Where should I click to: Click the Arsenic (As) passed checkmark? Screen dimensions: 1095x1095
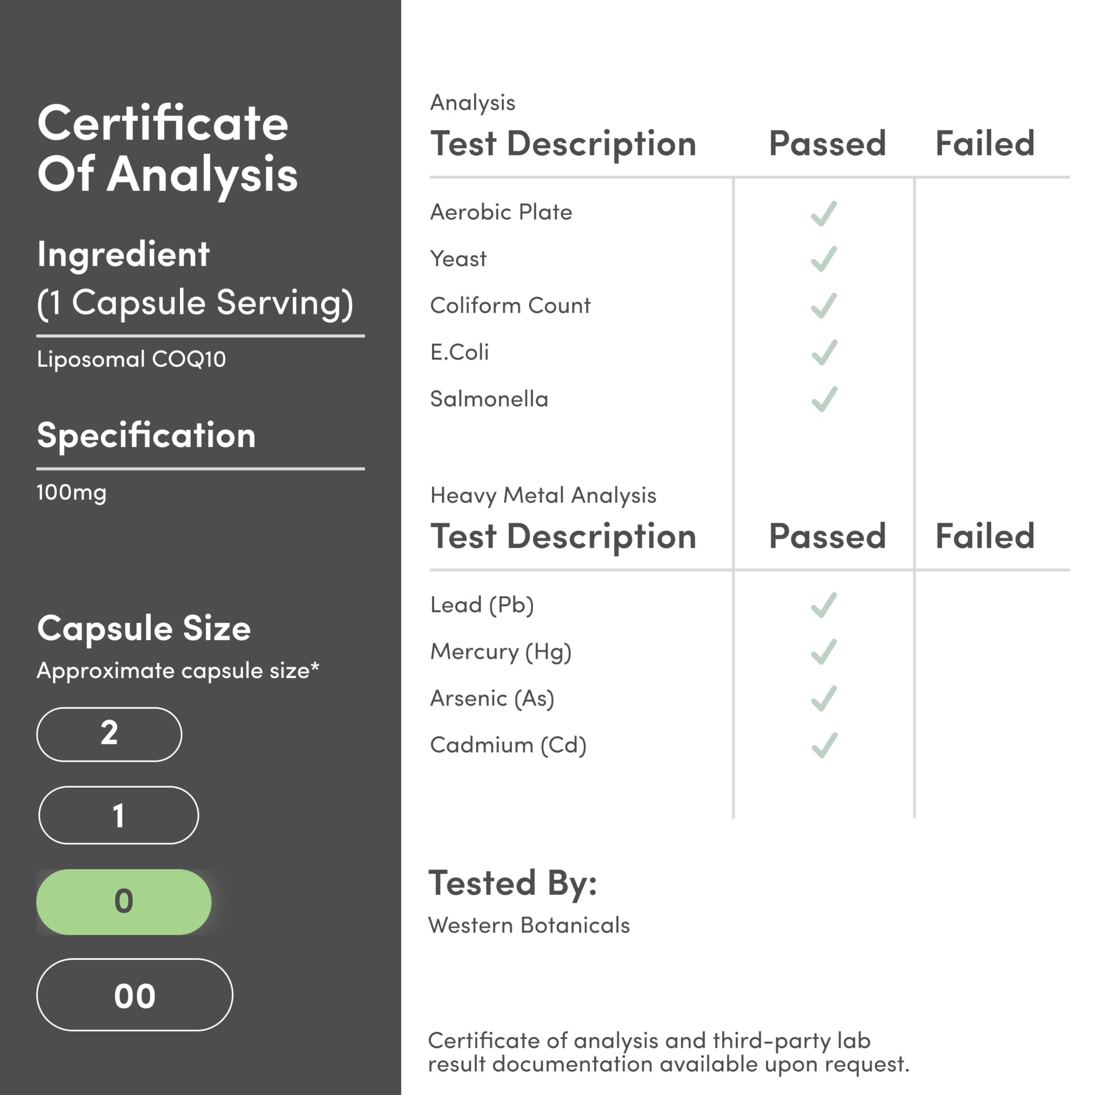pos(823,698)
